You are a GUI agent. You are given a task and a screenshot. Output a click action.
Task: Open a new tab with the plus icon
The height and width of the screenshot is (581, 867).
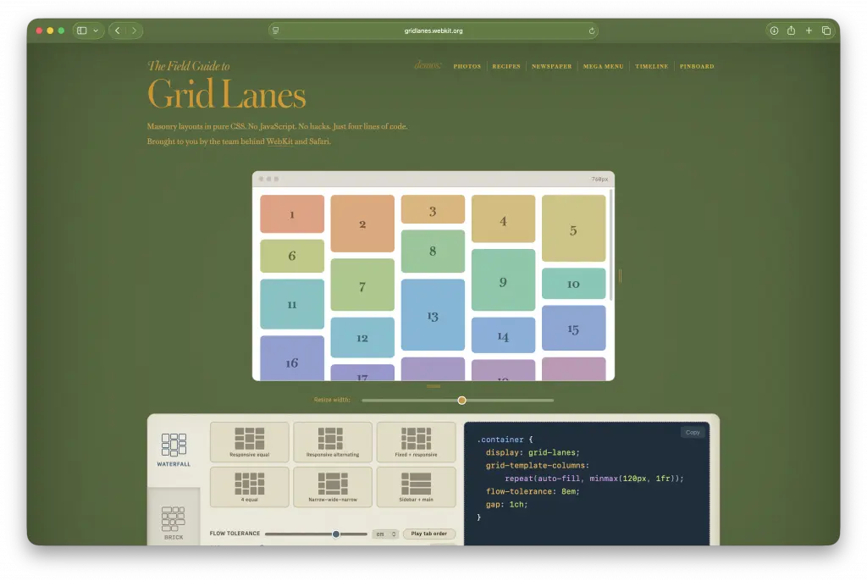[809, 30]
